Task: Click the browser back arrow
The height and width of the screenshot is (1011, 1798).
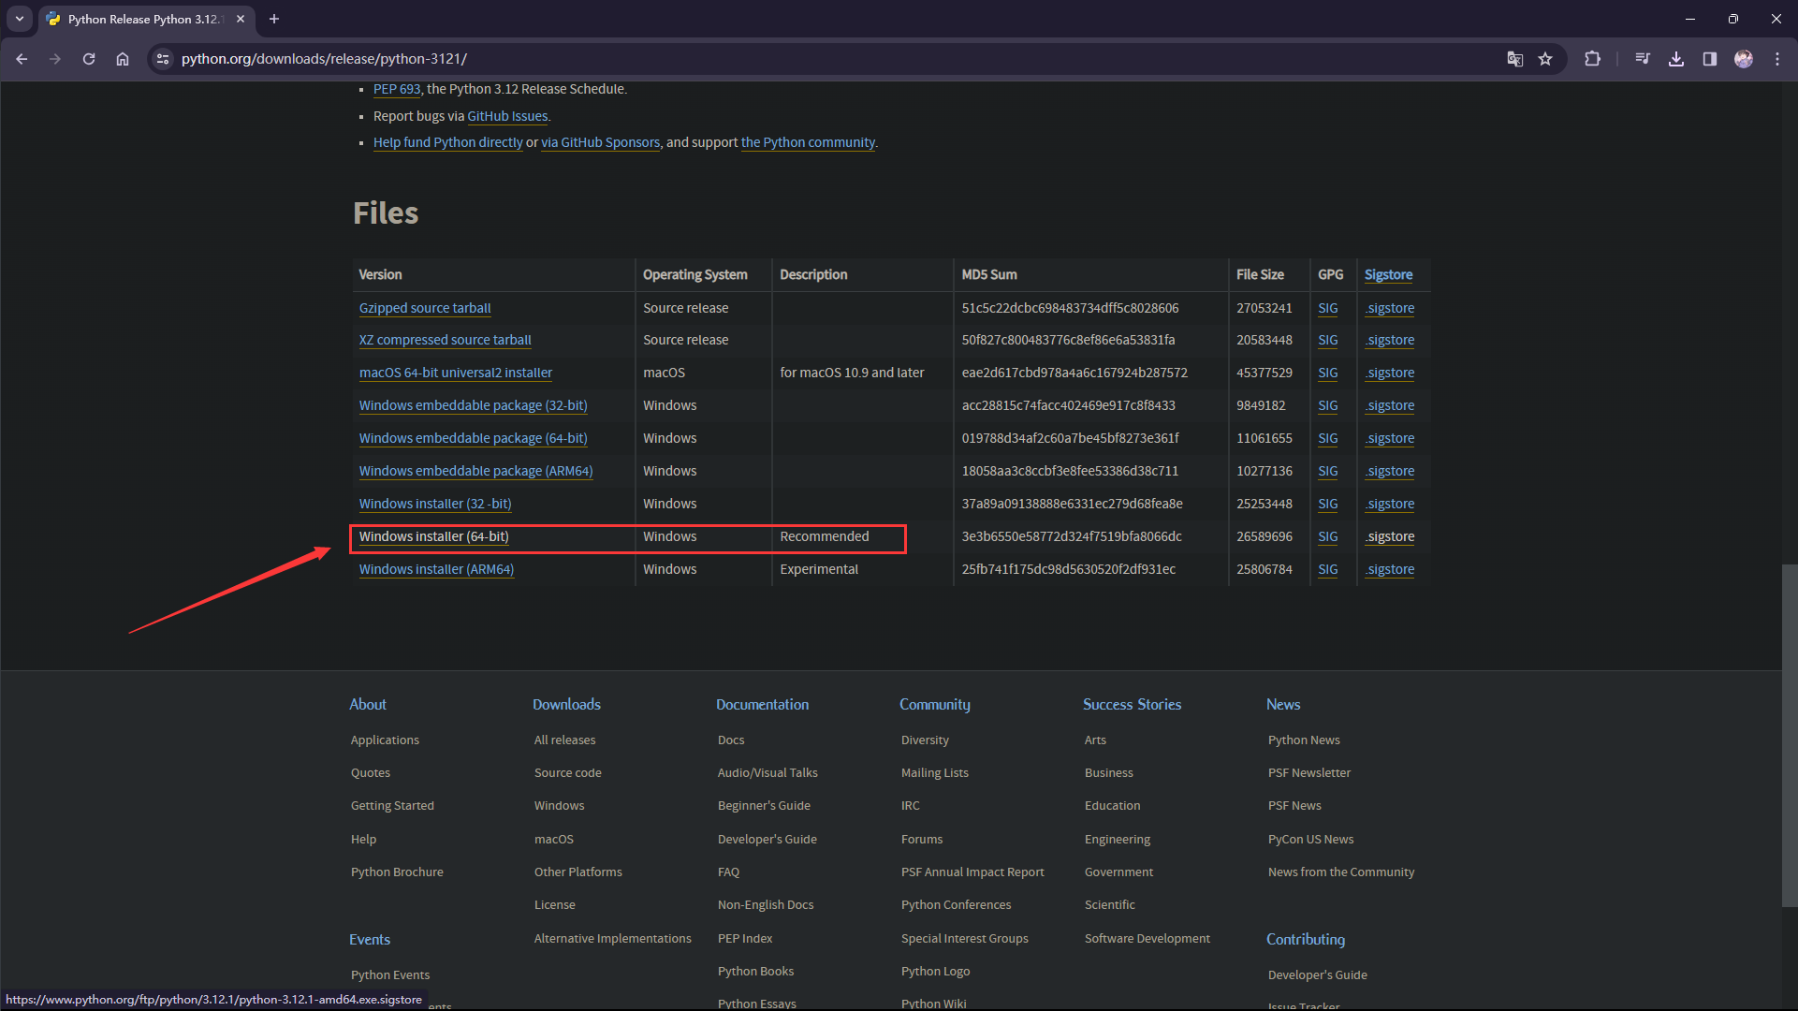Action: tap(22, 59)
